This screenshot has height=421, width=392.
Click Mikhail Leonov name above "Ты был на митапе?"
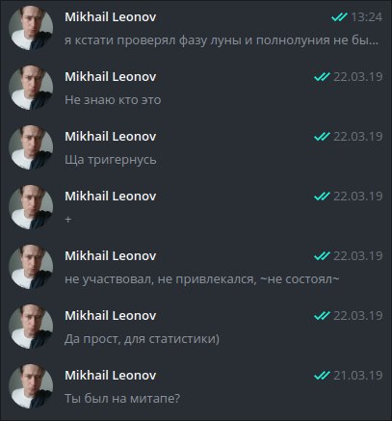pos(111,376)
